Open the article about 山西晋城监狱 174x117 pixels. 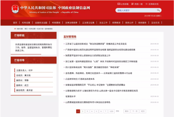click(x=88, y=102)
